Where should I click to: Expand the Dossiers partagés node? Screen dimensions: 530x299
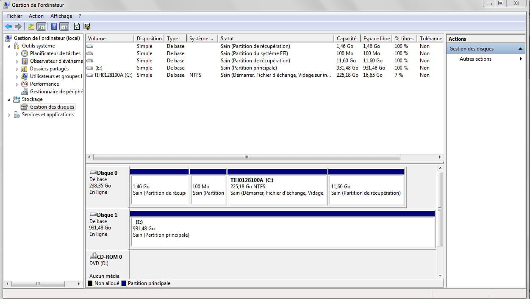[x=17, y=69]
